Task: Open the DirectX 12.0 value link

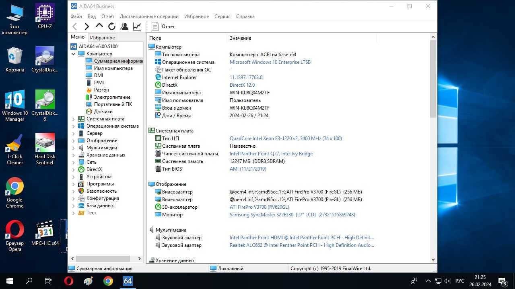Action: tap(242, 85)
